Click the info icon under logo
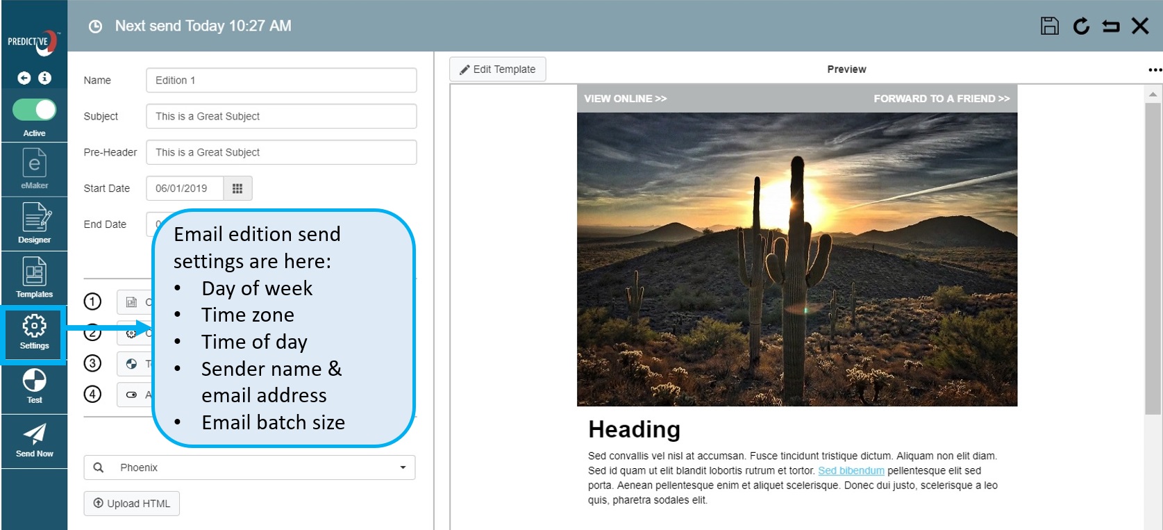The height and width of the screenshot is (530, 1163). [45, 78]
